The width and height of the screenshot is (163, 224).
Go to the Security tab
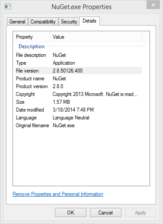[69, 22]
